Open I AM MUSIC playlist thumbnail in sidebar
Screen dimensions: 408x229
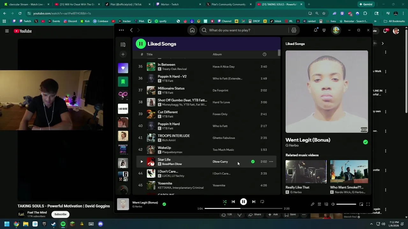pyautogui.click(x=123, y=109)
